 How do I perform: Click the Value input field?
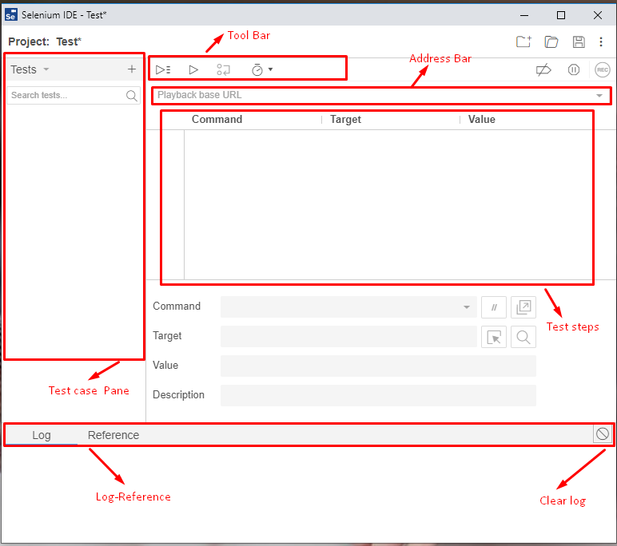coord(378,366)
